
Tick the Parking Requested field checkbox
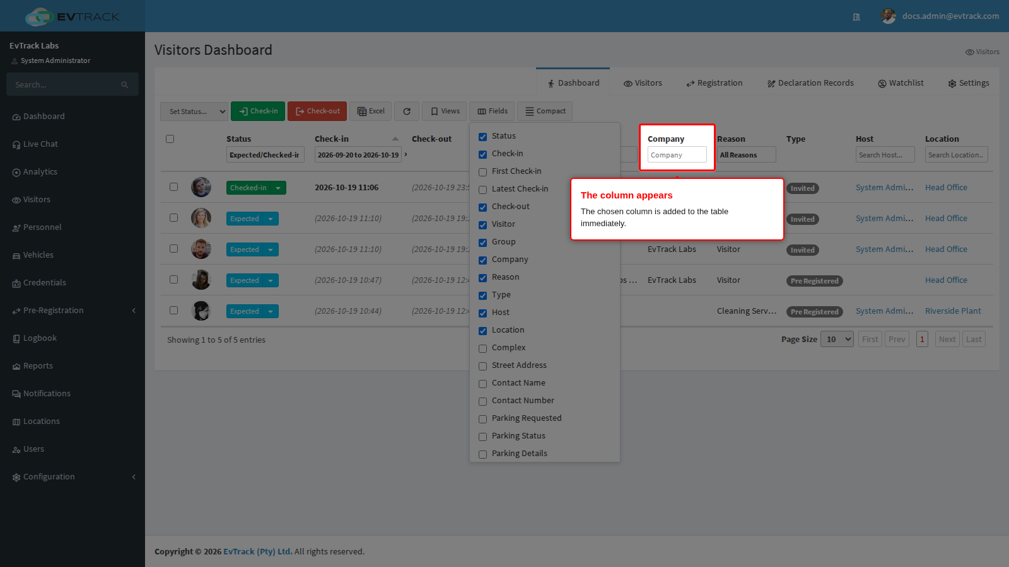(482, 419)
